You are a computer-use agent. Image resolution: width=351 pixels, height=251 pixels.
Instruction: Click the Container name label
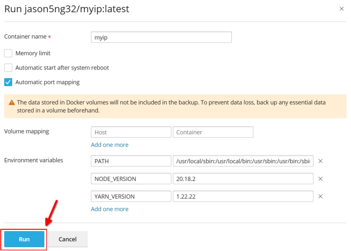(25, 36)
